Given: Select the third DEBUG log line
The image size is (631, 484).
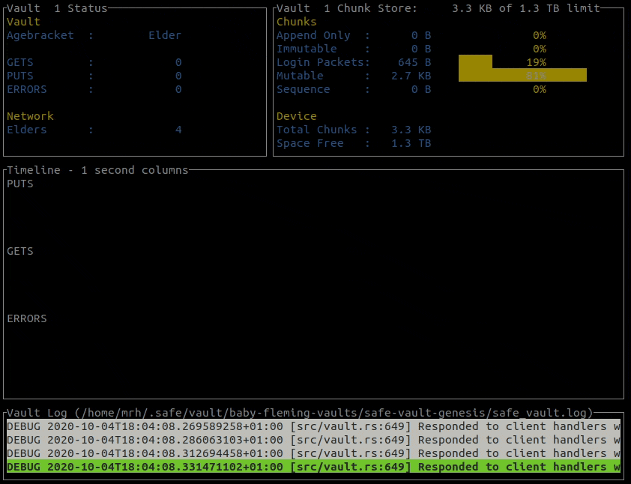Looking at the screenshot, I should coord(313,453).
